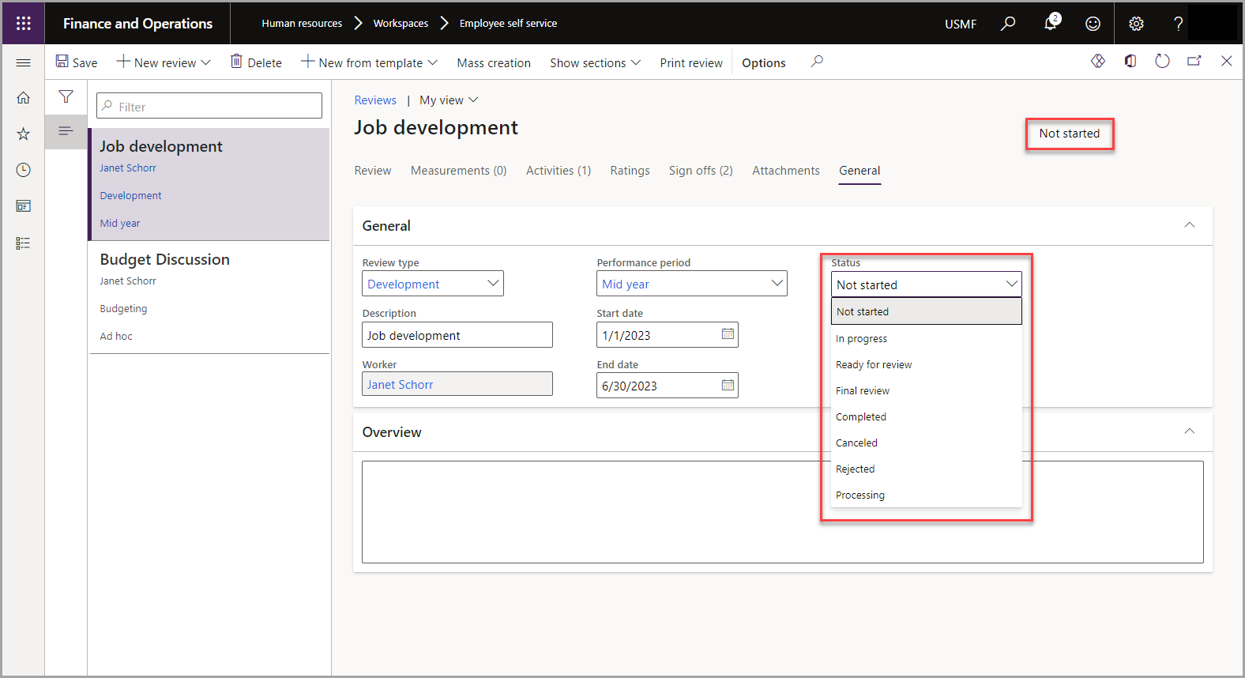Select Final review status option
The width and height of the screenshot is (1245, 678).
click(x=927, y=390)
